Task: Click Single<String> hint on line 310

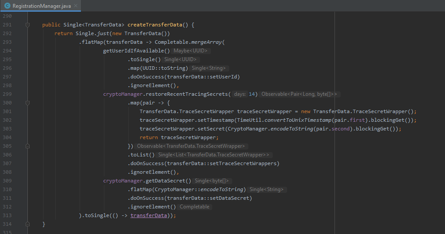Action: tap(267, 190)
